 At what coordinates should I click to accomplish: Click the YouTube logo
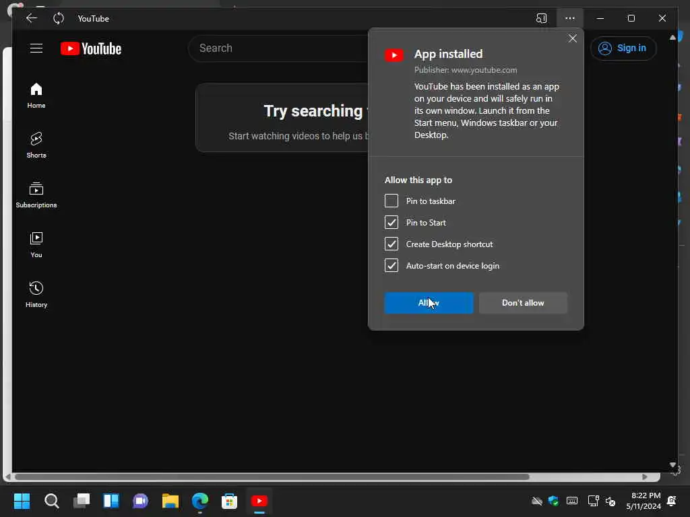coord(91,48)
